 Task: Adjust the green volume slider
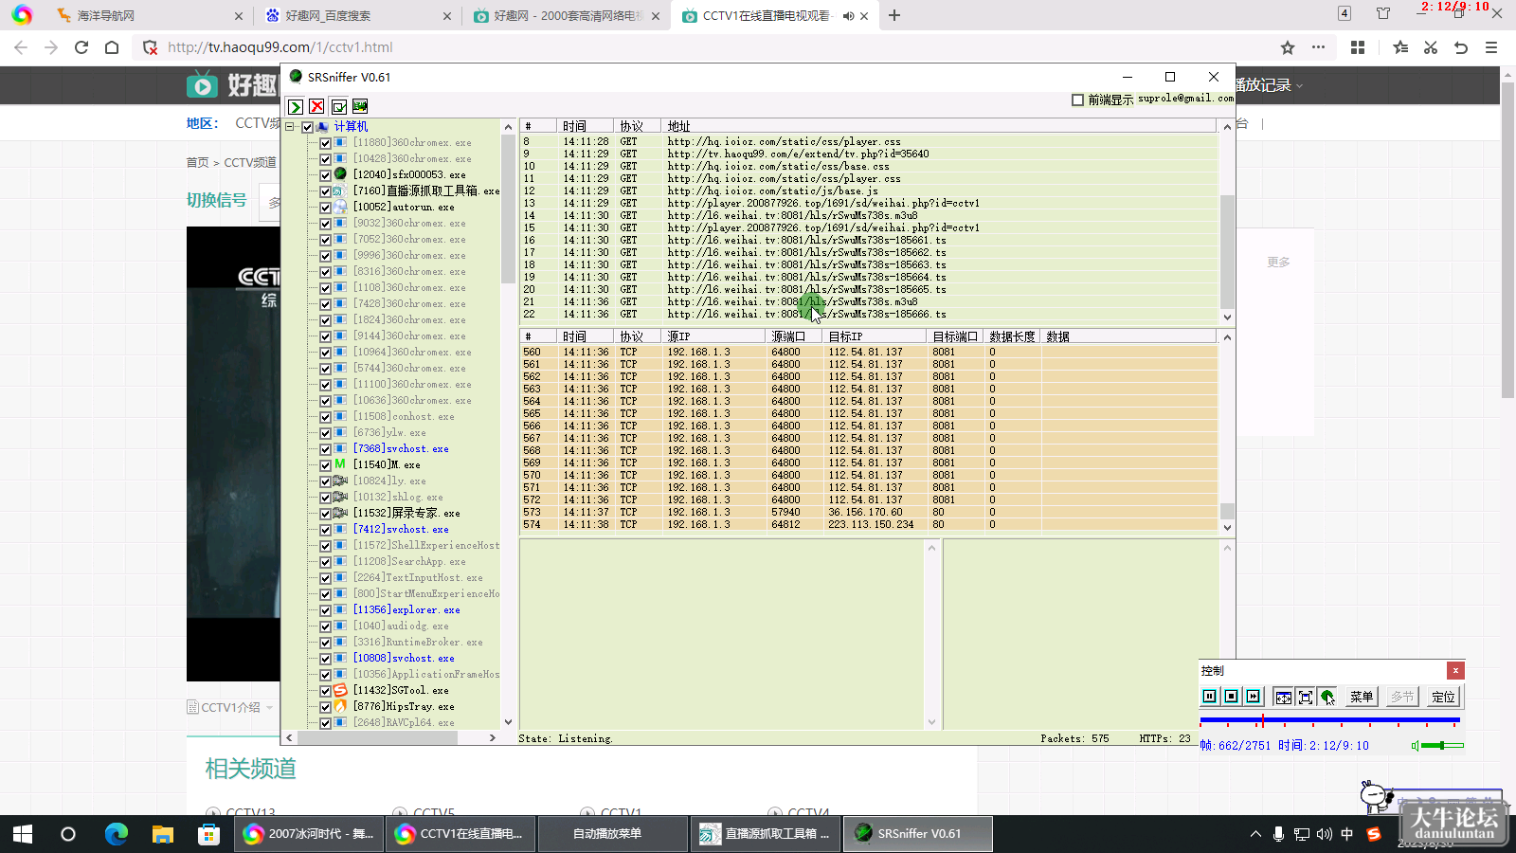pyautogui.click(x=1442, y=746)
